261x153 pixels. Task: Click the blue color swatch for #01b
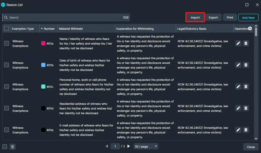click(43, 65)
